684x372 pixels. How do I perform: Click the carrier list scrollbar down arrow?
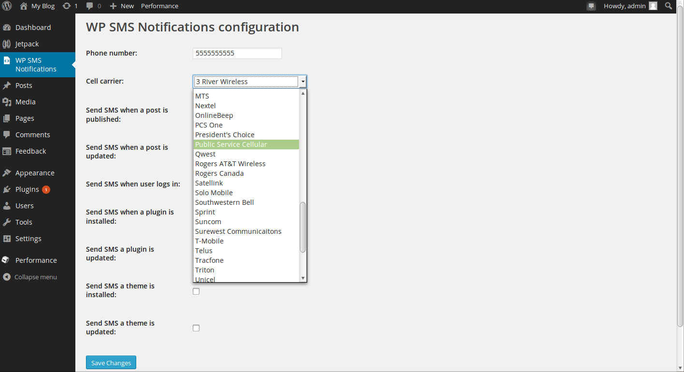[303, 278]
